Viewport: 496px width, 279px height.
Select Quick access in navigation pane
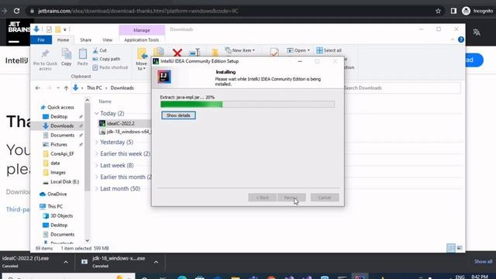[57, 108]
